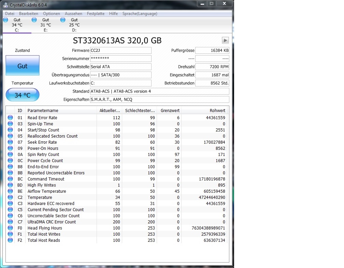Click status icon of End-to-End Error row
344x268 pixels.
10,167
